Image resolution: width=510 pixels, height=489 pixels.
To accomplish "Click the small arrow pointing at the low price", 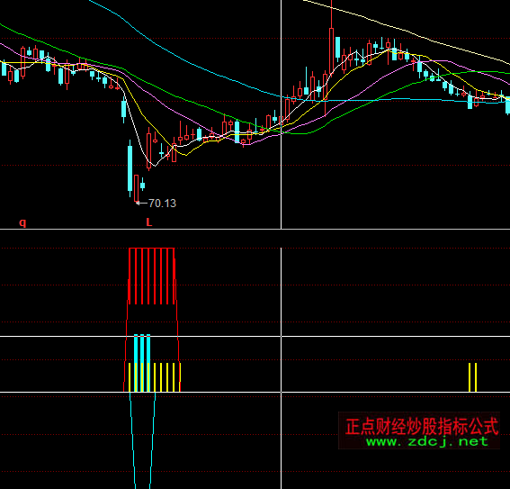I will point(141,204).
